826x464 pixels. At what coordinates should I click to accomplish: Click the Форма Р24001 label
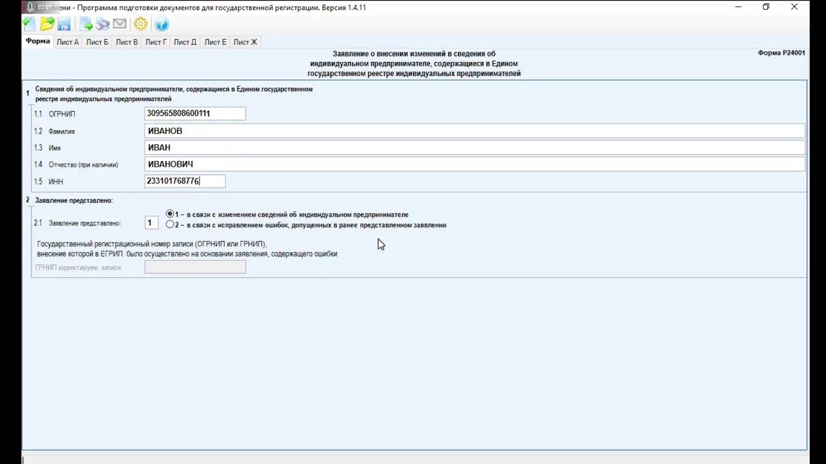[x=781, y=53]
